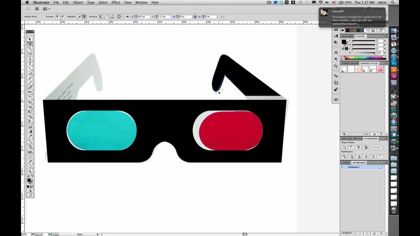Toggle hide handles for selected anchors
This screenshot has height=236, width=420.
point(84,17)
